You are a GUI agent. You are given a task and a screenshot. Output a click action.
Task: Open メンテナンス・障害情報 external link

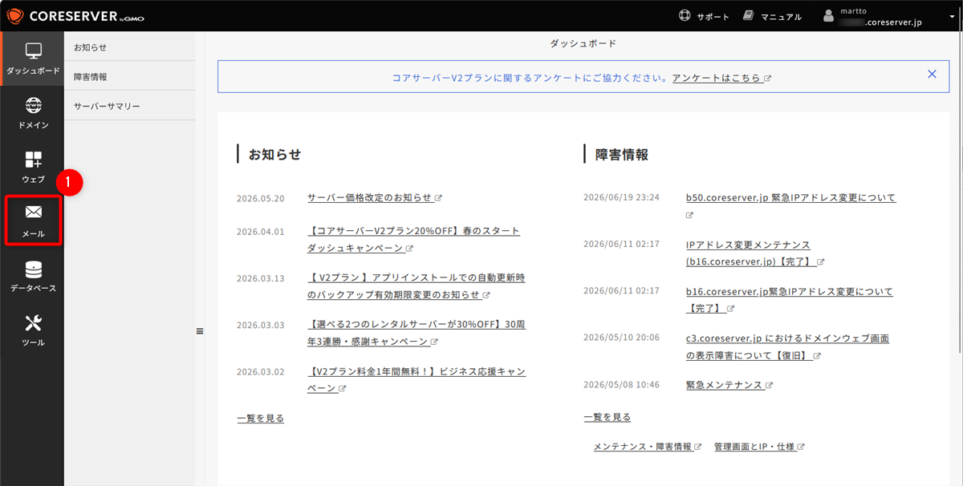pyautogui.click(x=648, y=447)
